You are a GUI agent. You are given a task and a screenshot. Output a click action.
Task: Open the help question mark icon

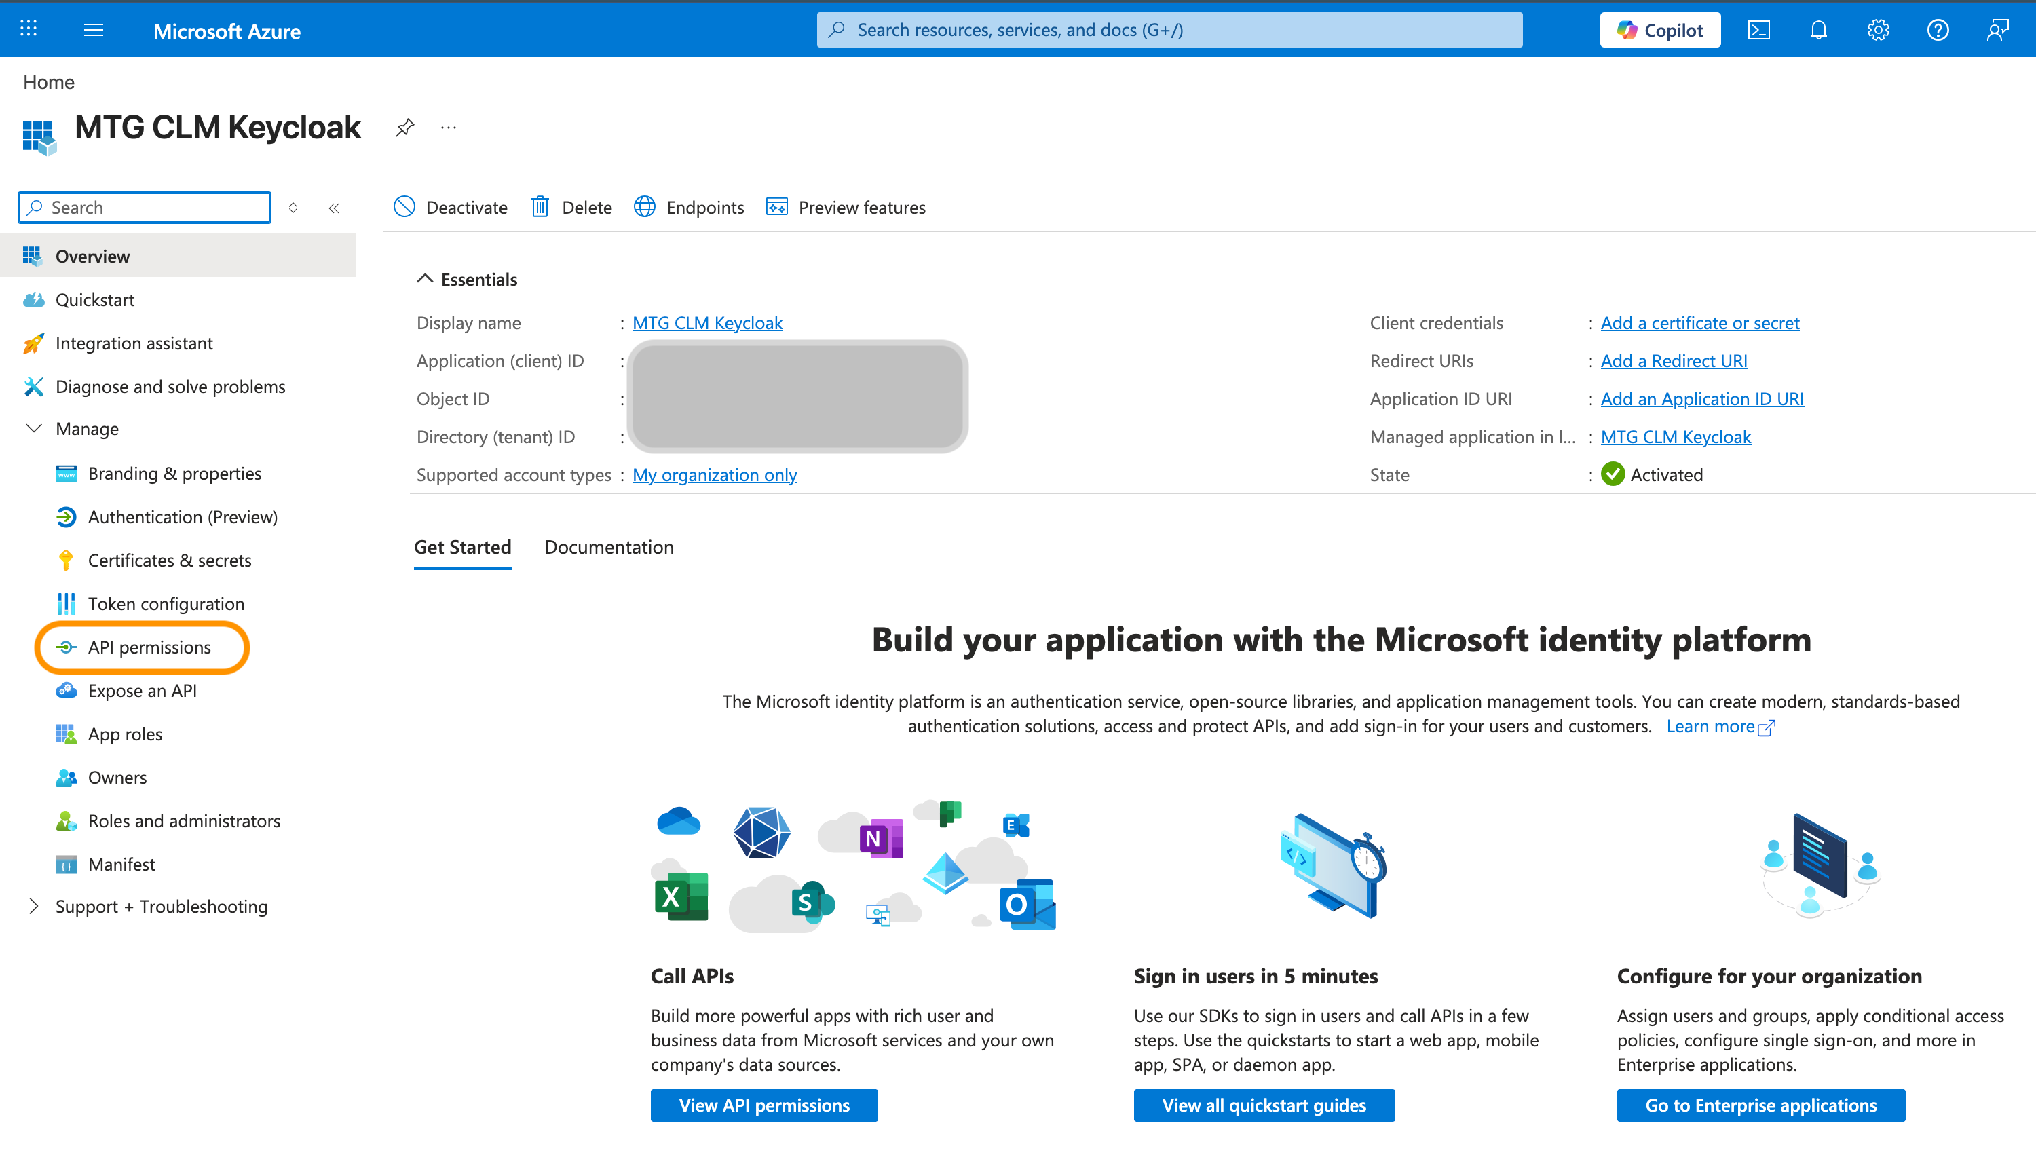coord(1938,30)
